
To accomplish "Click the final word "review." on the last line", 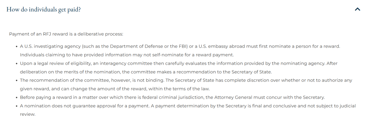I will click(x=28, y=114).
